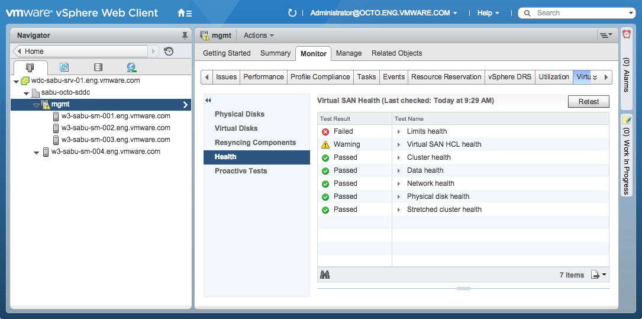Click host icon for w3-sabu-sm-001
Viewport: 642px width, 319px height.
[56, 117]
